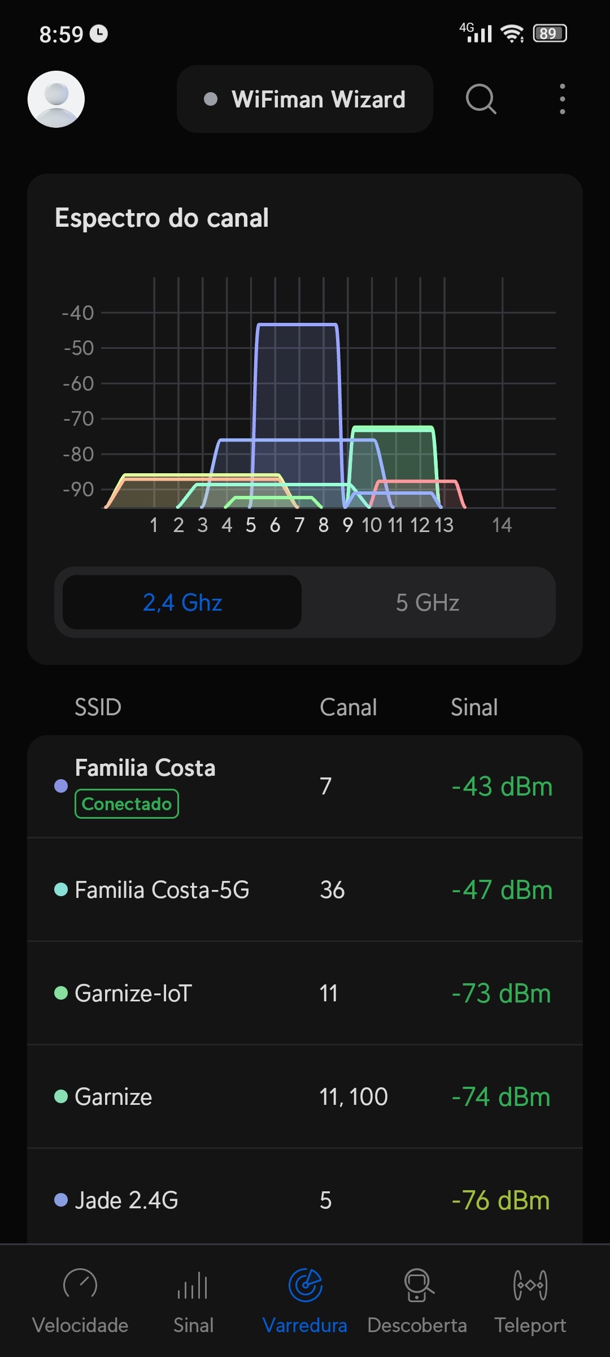
Task: Tap the channel 14 marker on spectrum
Action: pyautogui.click(x=502, y=525)
